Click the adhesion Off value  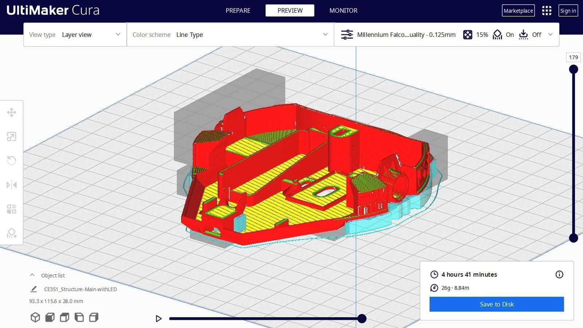(x=536, y=35)
